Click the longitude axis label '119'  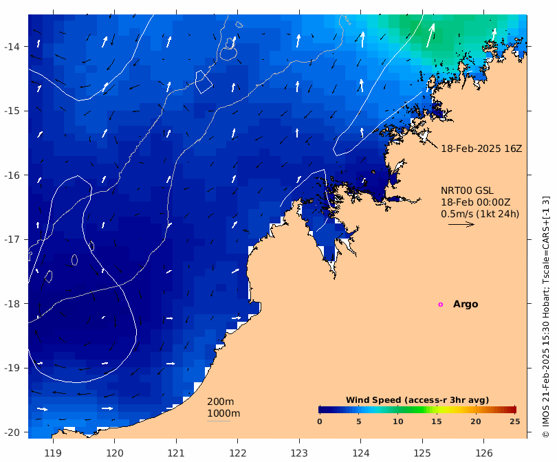53,454
